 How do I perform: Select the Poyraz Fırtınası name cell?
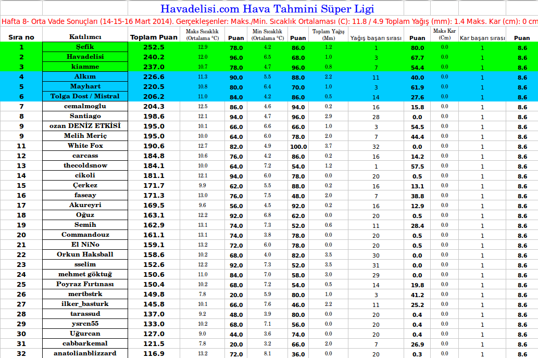coord(85,284)
